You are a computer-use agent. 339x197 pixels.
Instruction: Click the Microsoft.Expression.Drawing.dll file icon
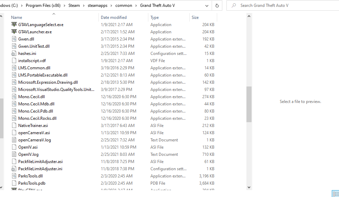pyautogui.click(x=14, y=82)
